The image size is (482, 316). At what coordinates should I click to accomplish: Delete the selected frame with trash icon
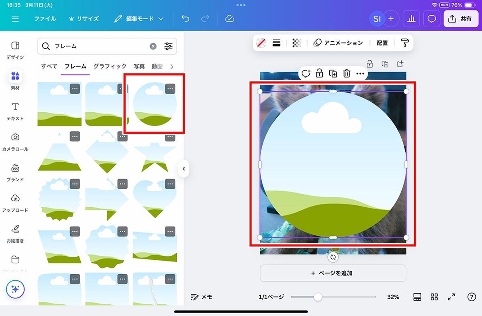(x=347, y=73)
